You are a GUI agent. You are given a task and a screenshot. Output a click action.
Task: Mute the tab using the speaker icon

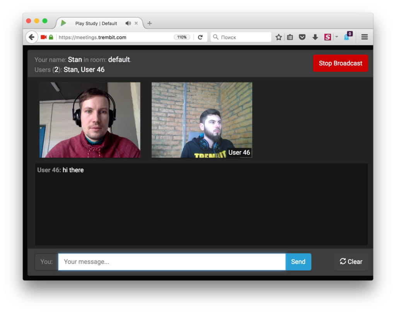pos(128,23)
